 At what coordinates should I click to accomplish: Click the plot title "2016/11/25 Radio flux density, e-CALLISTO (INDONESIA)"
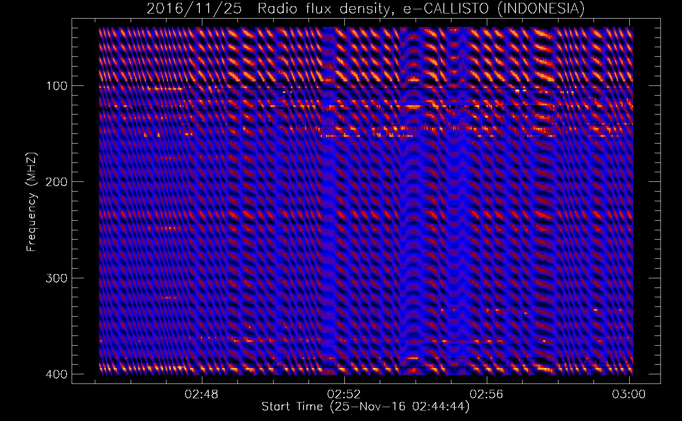click(365, 8)
